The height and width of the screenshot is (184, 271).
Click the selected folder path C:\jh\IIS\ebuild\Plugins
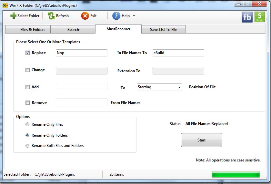tap(55, 174)
